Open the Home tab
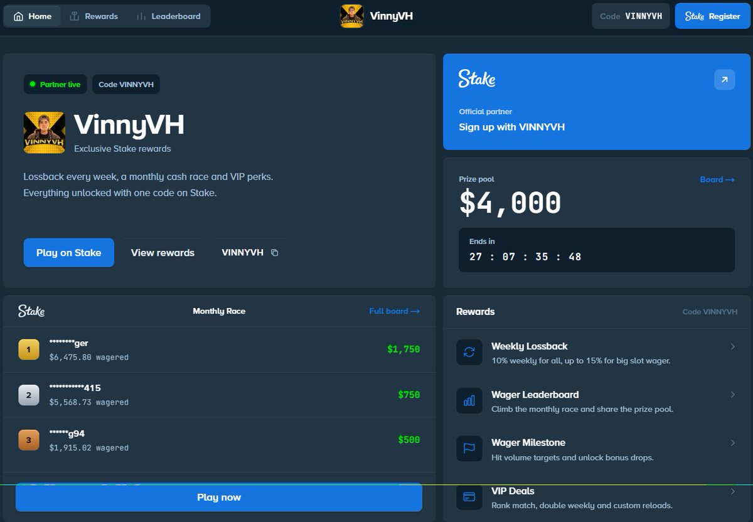This screenshot has width=753, height=522. [33, 16]
